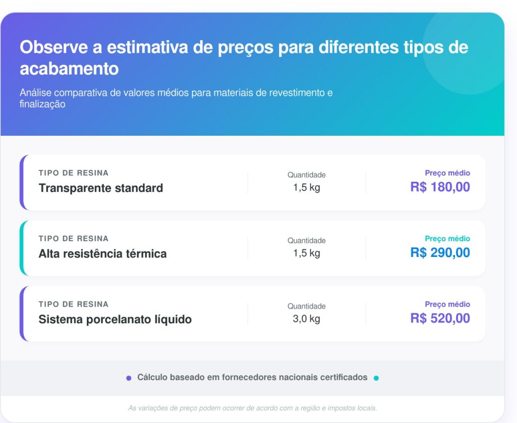Click the italic disclaimer about variações de preço
Image resolution: width=517 pixels, height=423 pixels.
(252, 408)
